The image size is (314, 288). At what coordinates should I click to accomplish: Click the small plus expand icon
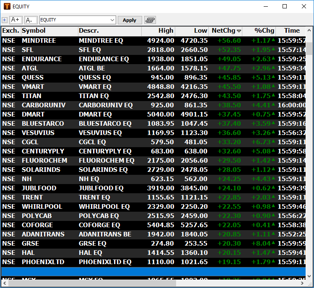(x=5, y=20)
